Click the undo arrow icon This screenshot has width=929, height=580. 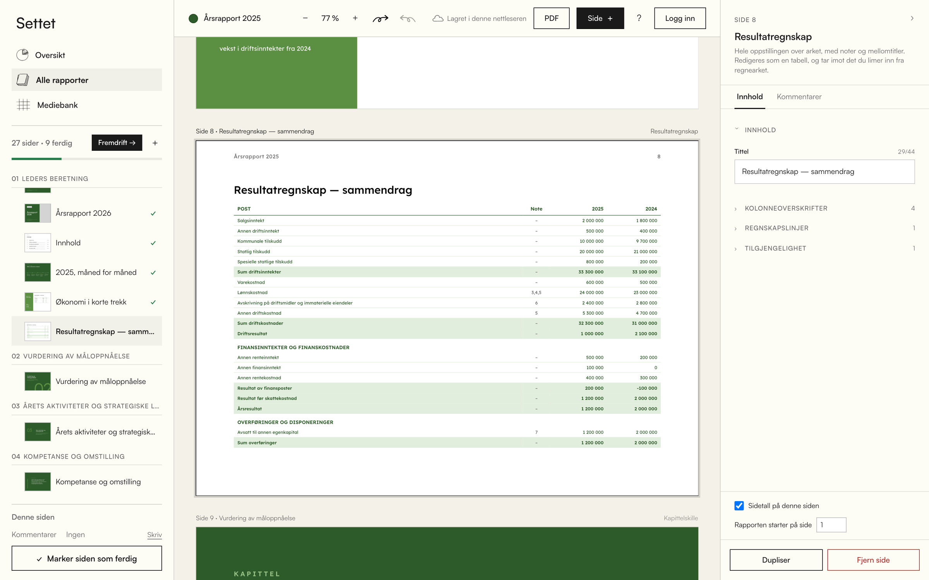[x=408, y=18]
